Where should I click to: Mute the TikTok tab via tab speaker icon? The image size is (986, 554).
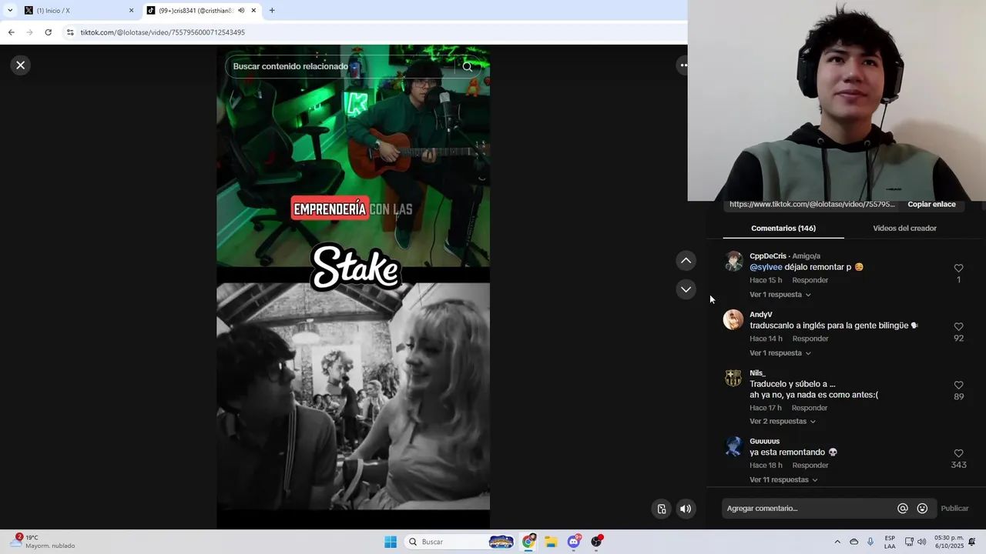click(x=241, y=11)
